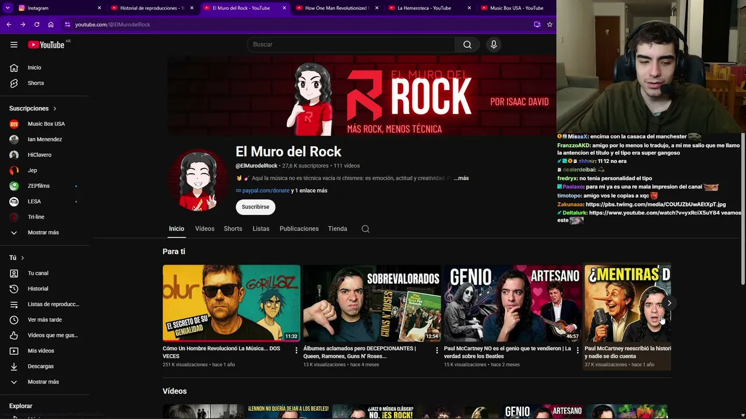Subscribe with the Suscribirse button
This screenshot has width=746, height=419.
pyautogui.click(x=255, y=207)
